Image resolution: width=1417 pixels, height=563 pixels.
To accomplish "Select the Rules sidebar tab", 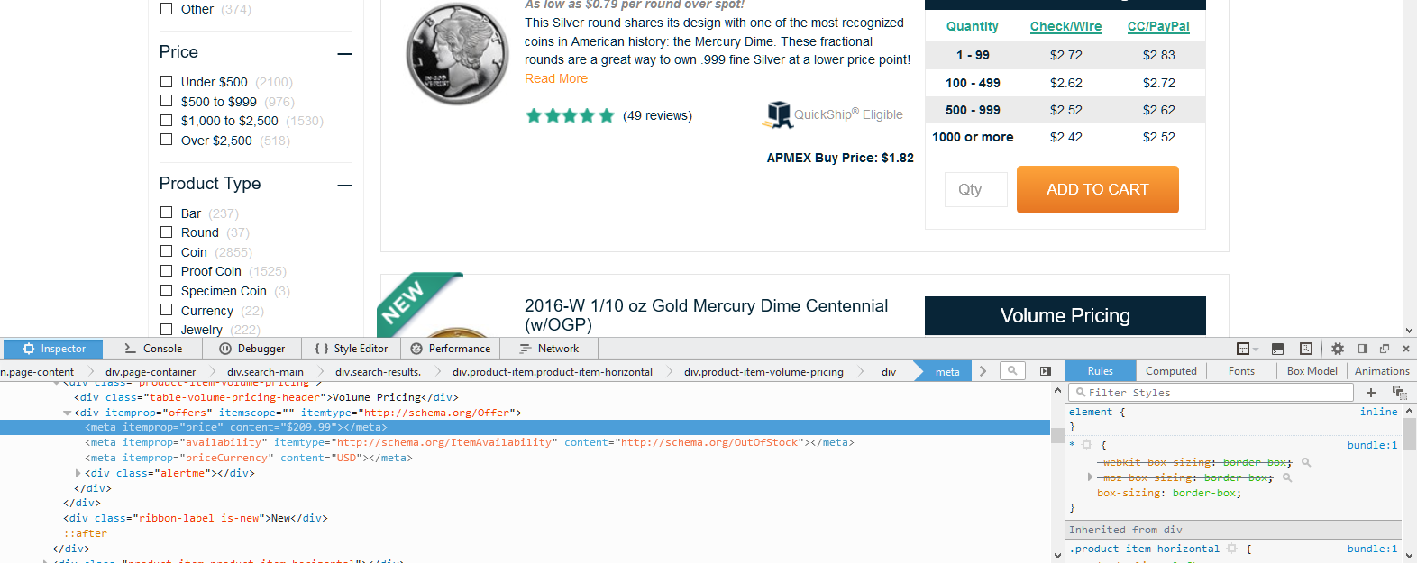I will coord(1100,371).
